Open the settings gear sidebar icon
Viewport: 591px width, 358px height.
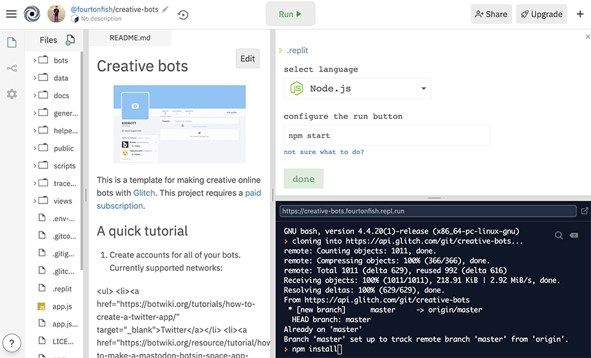click(12, 94)
